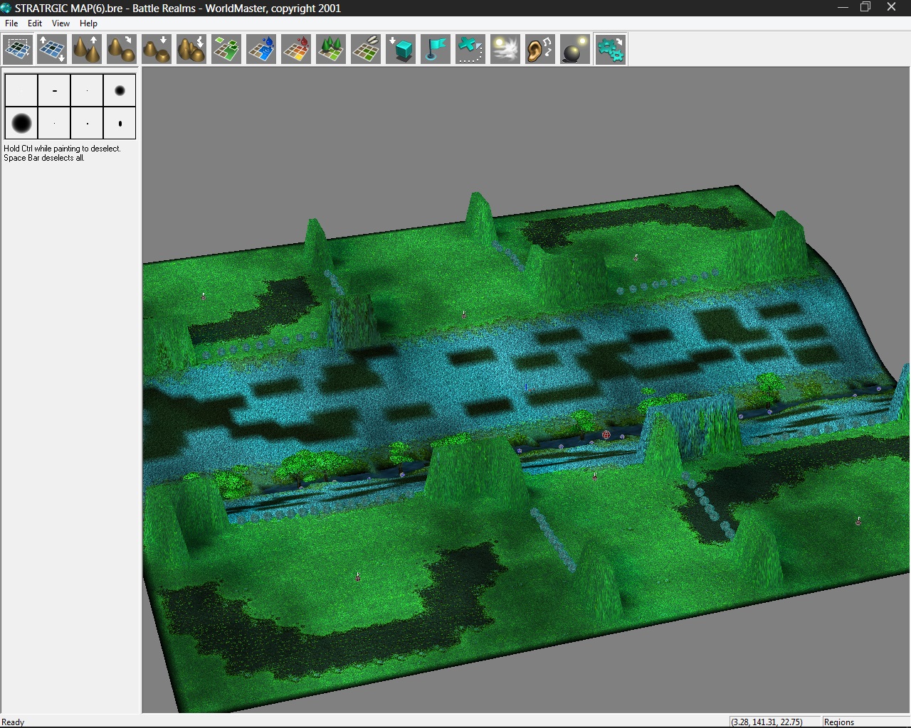Image resolution: width=911 pixels, height=728 pixels.
Task: Pick the lava texture painting tool
Action: [296, 48]
